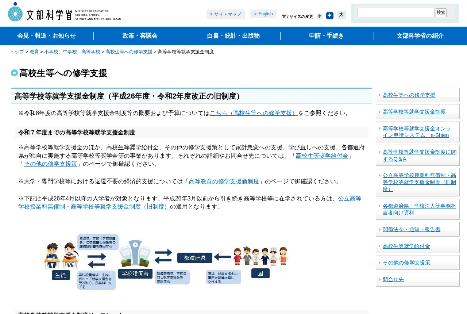Click the MEXT logo at top left
This screenshot has height=314, width=467.
tap(64, 12)
